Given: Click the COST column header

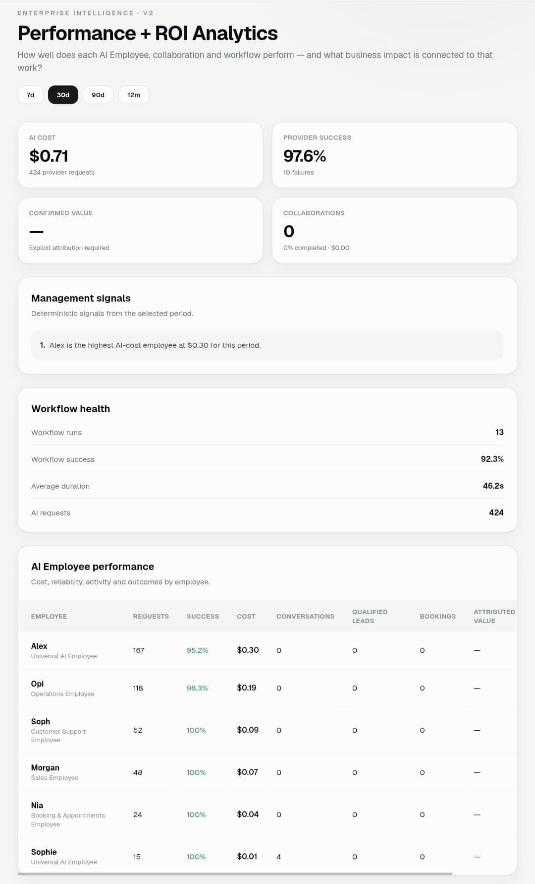Looking at the screenshot, I should (x=246, y=616).
